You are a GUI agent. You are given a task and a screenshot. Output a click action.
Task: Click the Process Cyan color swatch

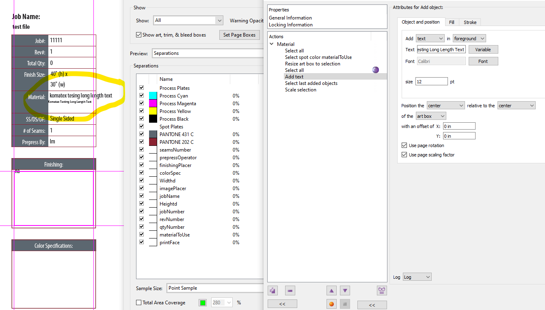point(153,96)
